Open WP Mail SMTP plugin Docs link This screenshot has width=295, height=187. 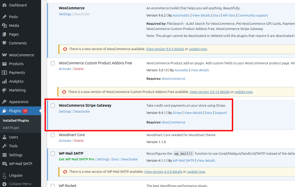click(x=115, y=159)
